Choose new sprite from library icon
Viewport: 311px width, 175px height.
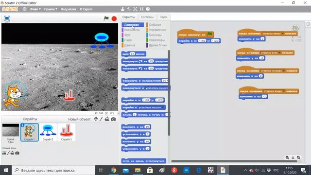pyautogui.click(x=96, y=119)
